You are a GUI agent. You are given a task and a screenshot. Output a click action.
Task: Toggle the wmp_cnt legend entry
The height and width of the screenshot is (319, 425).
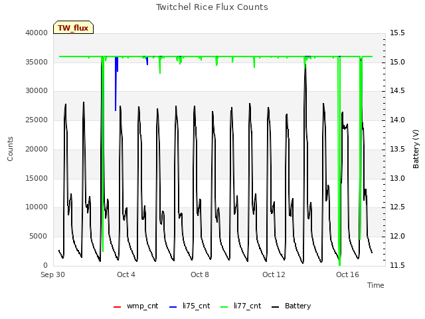[135, 306]
